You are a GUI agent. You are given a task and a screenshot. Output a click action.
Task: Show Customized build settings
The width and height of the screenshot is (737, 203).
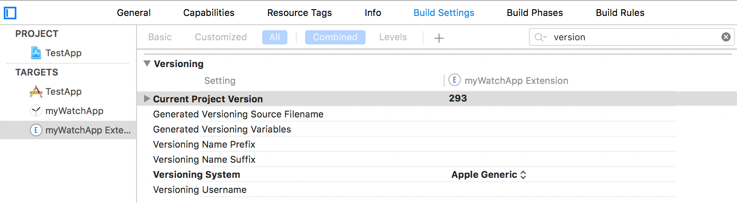coord(221,37)
